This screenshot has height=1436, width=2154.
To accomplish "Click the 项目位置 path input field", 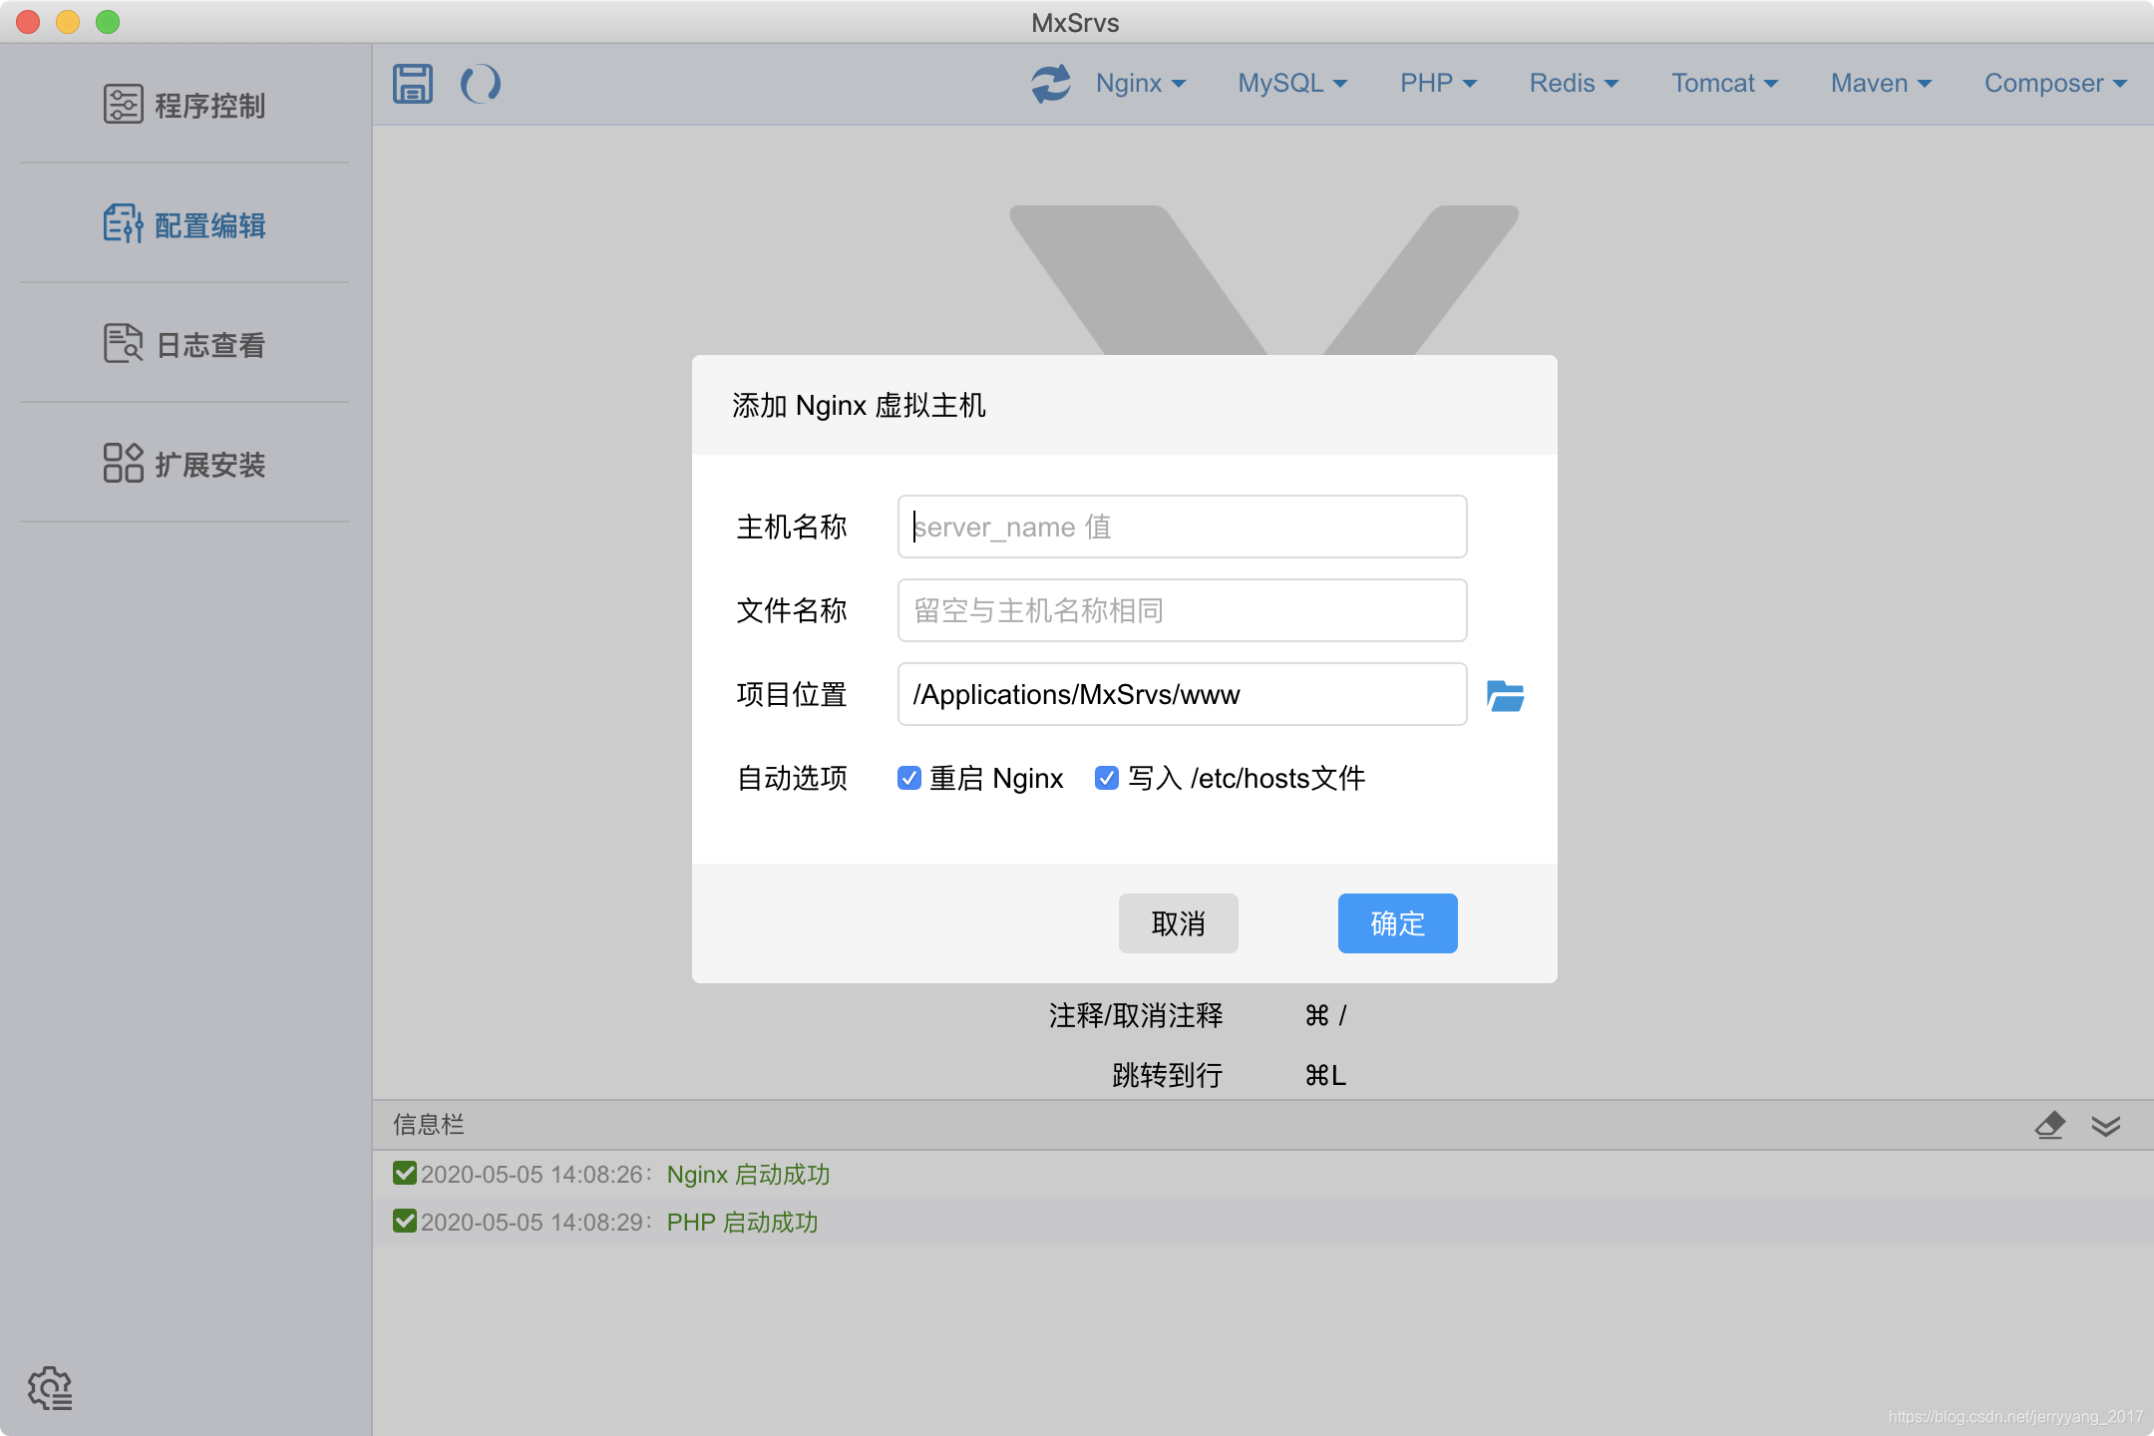I will pyautogui.click(x=1182, y=694).
